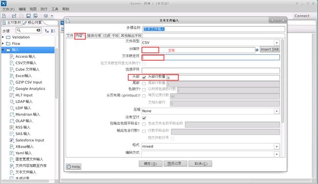The image size is (318, 184).
Task: Open the 工具 menu
Action: 55,9
